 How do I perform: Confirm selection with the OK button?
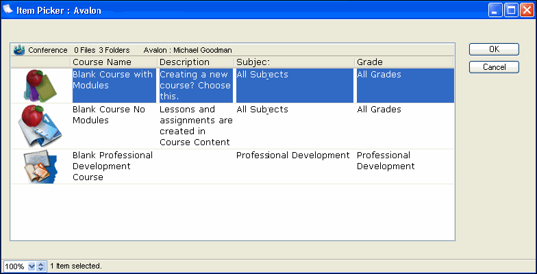pos(493,49)
